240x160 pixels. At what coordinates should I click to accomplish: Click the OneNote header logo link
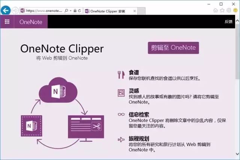click(x=31, y=22)
